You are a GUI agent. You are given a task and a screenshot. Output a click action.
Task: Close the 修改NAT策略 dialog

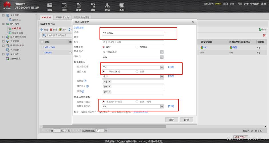click(x=193, y=22)
